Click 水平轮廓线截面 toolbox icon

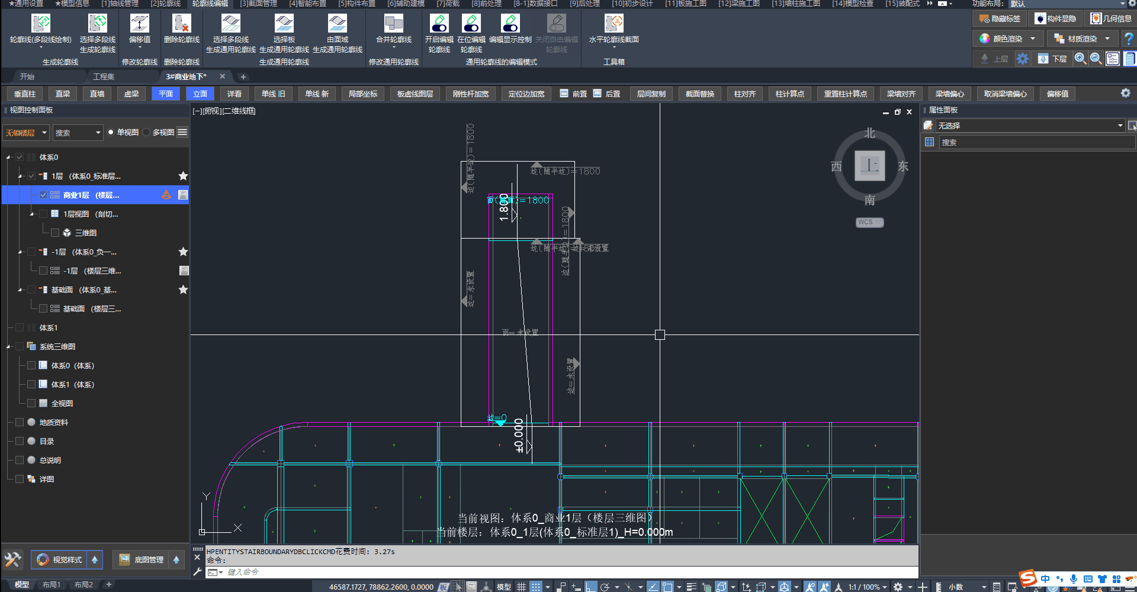614,24
